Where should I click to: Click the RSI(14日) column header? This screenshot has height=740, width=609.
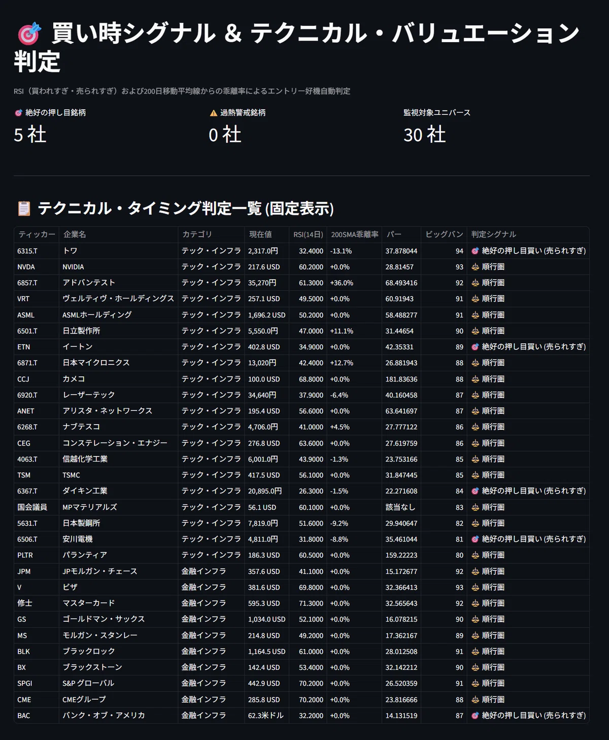[x=308, y=235]
